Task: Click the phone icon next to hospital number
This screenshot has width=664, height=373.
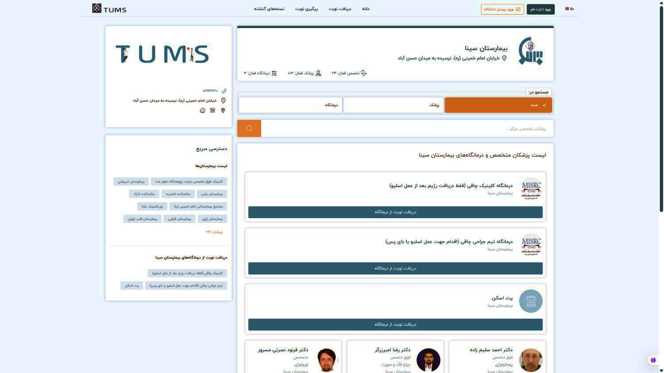Action: 224,91
